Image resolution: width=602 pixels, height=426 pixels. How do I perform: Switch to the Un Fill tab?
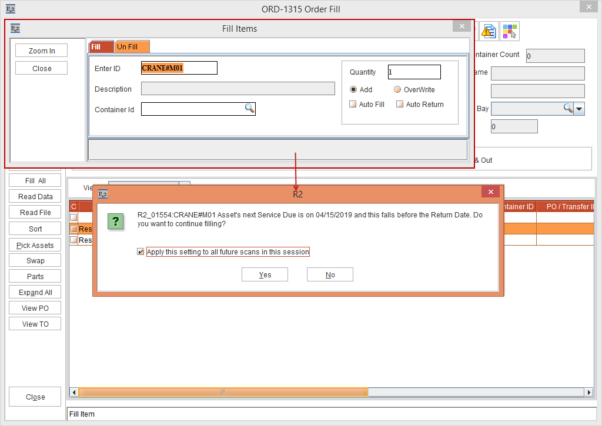coord(132,47)
